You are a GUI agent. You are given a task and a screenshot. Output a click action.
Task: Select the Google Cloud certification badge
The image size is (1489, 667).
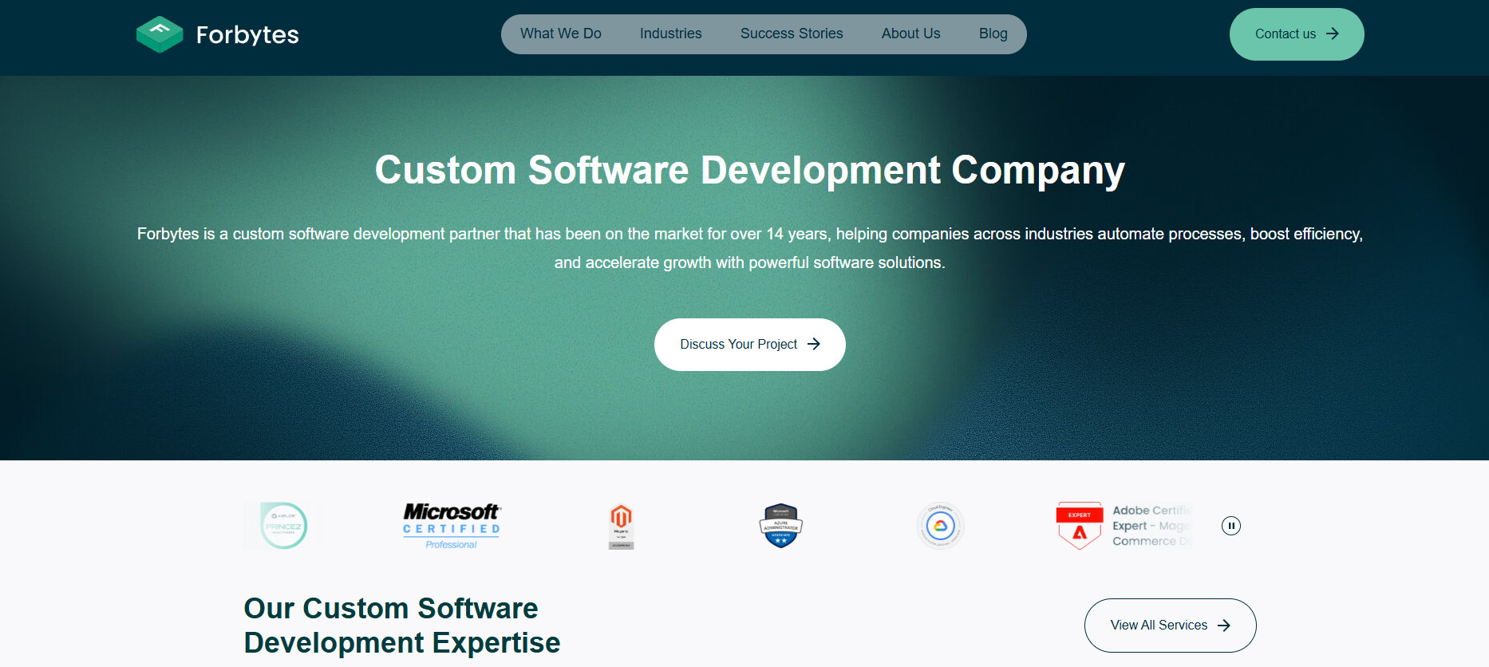tap(940, 526)
